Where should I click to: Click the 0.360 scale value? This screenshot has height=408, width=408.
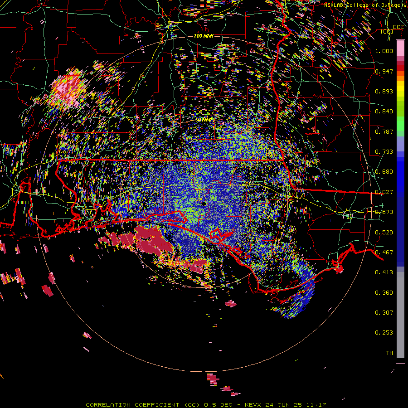tap(384, 293)
